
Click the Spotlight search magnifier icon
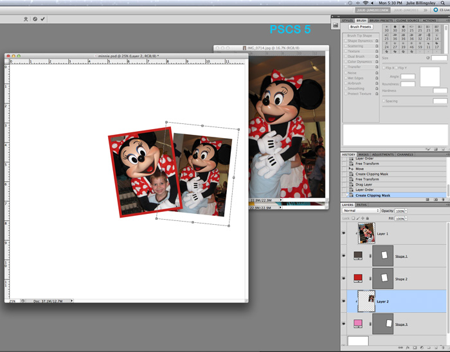tap(443, 3)
